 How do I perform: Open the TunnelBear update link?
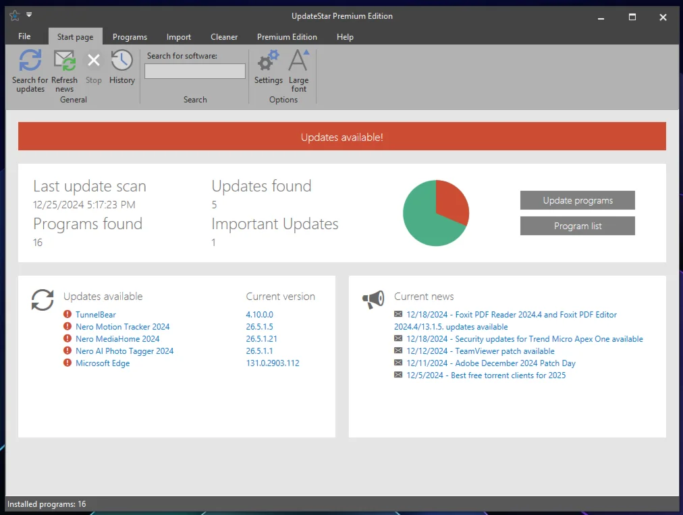click(95, 315)
